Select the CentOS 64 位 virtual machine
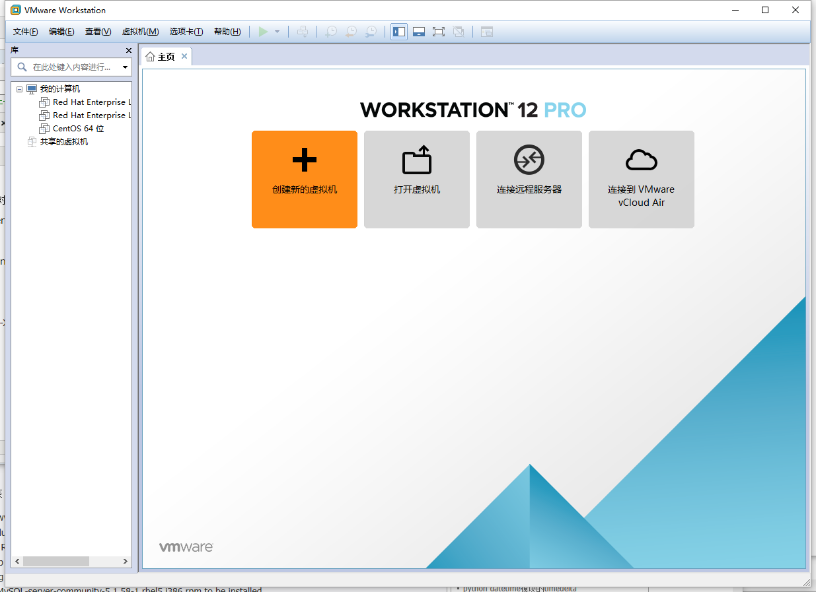The width and height of the screenshot is (816, 592). (x=78, y=129)
